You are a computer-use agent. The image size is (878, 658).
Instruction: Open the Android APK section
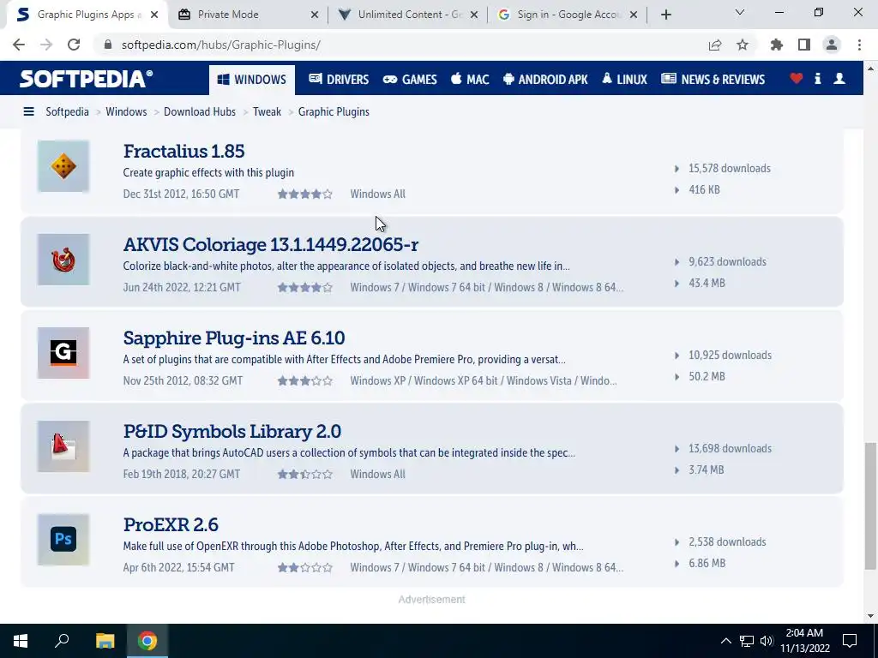(545, 80)
